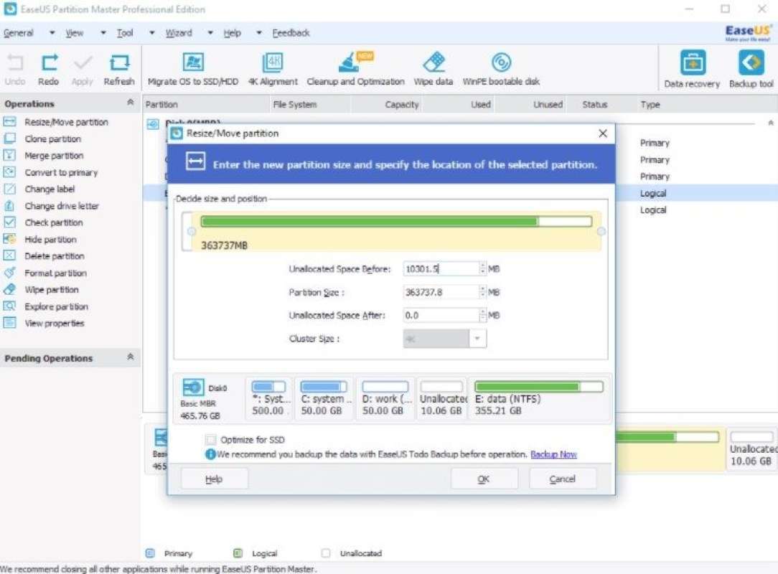Click the Backup Now link
The height and width of the screenshot is (574, 778).
coord(553,454)
